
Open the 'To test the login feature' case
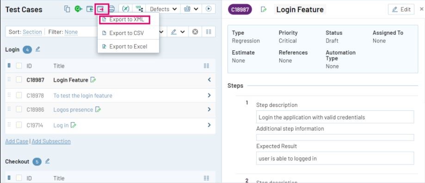[x=83, y=96]
